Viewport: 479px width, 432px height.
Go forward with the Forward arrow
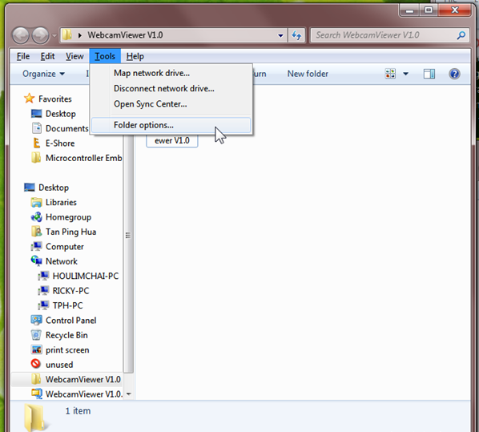tap(40, 35)
